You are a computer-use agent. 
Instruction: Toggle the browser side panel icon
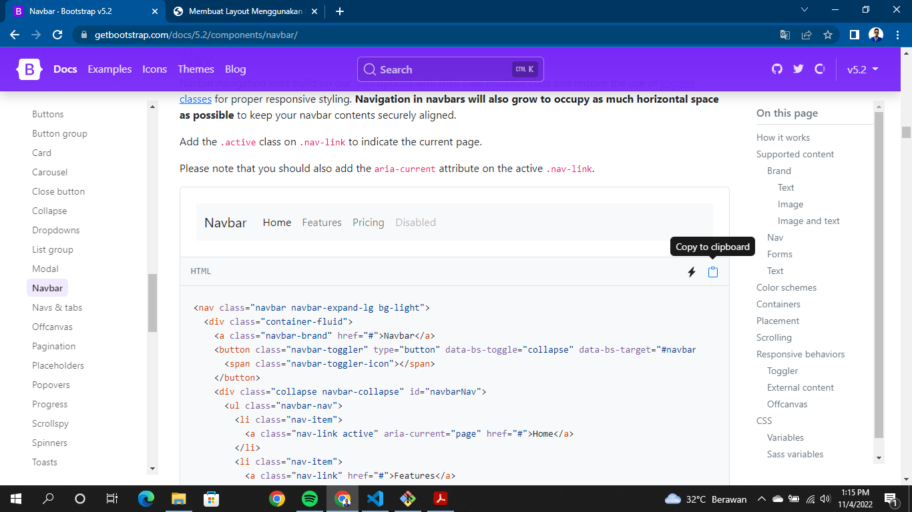point(854,35)
